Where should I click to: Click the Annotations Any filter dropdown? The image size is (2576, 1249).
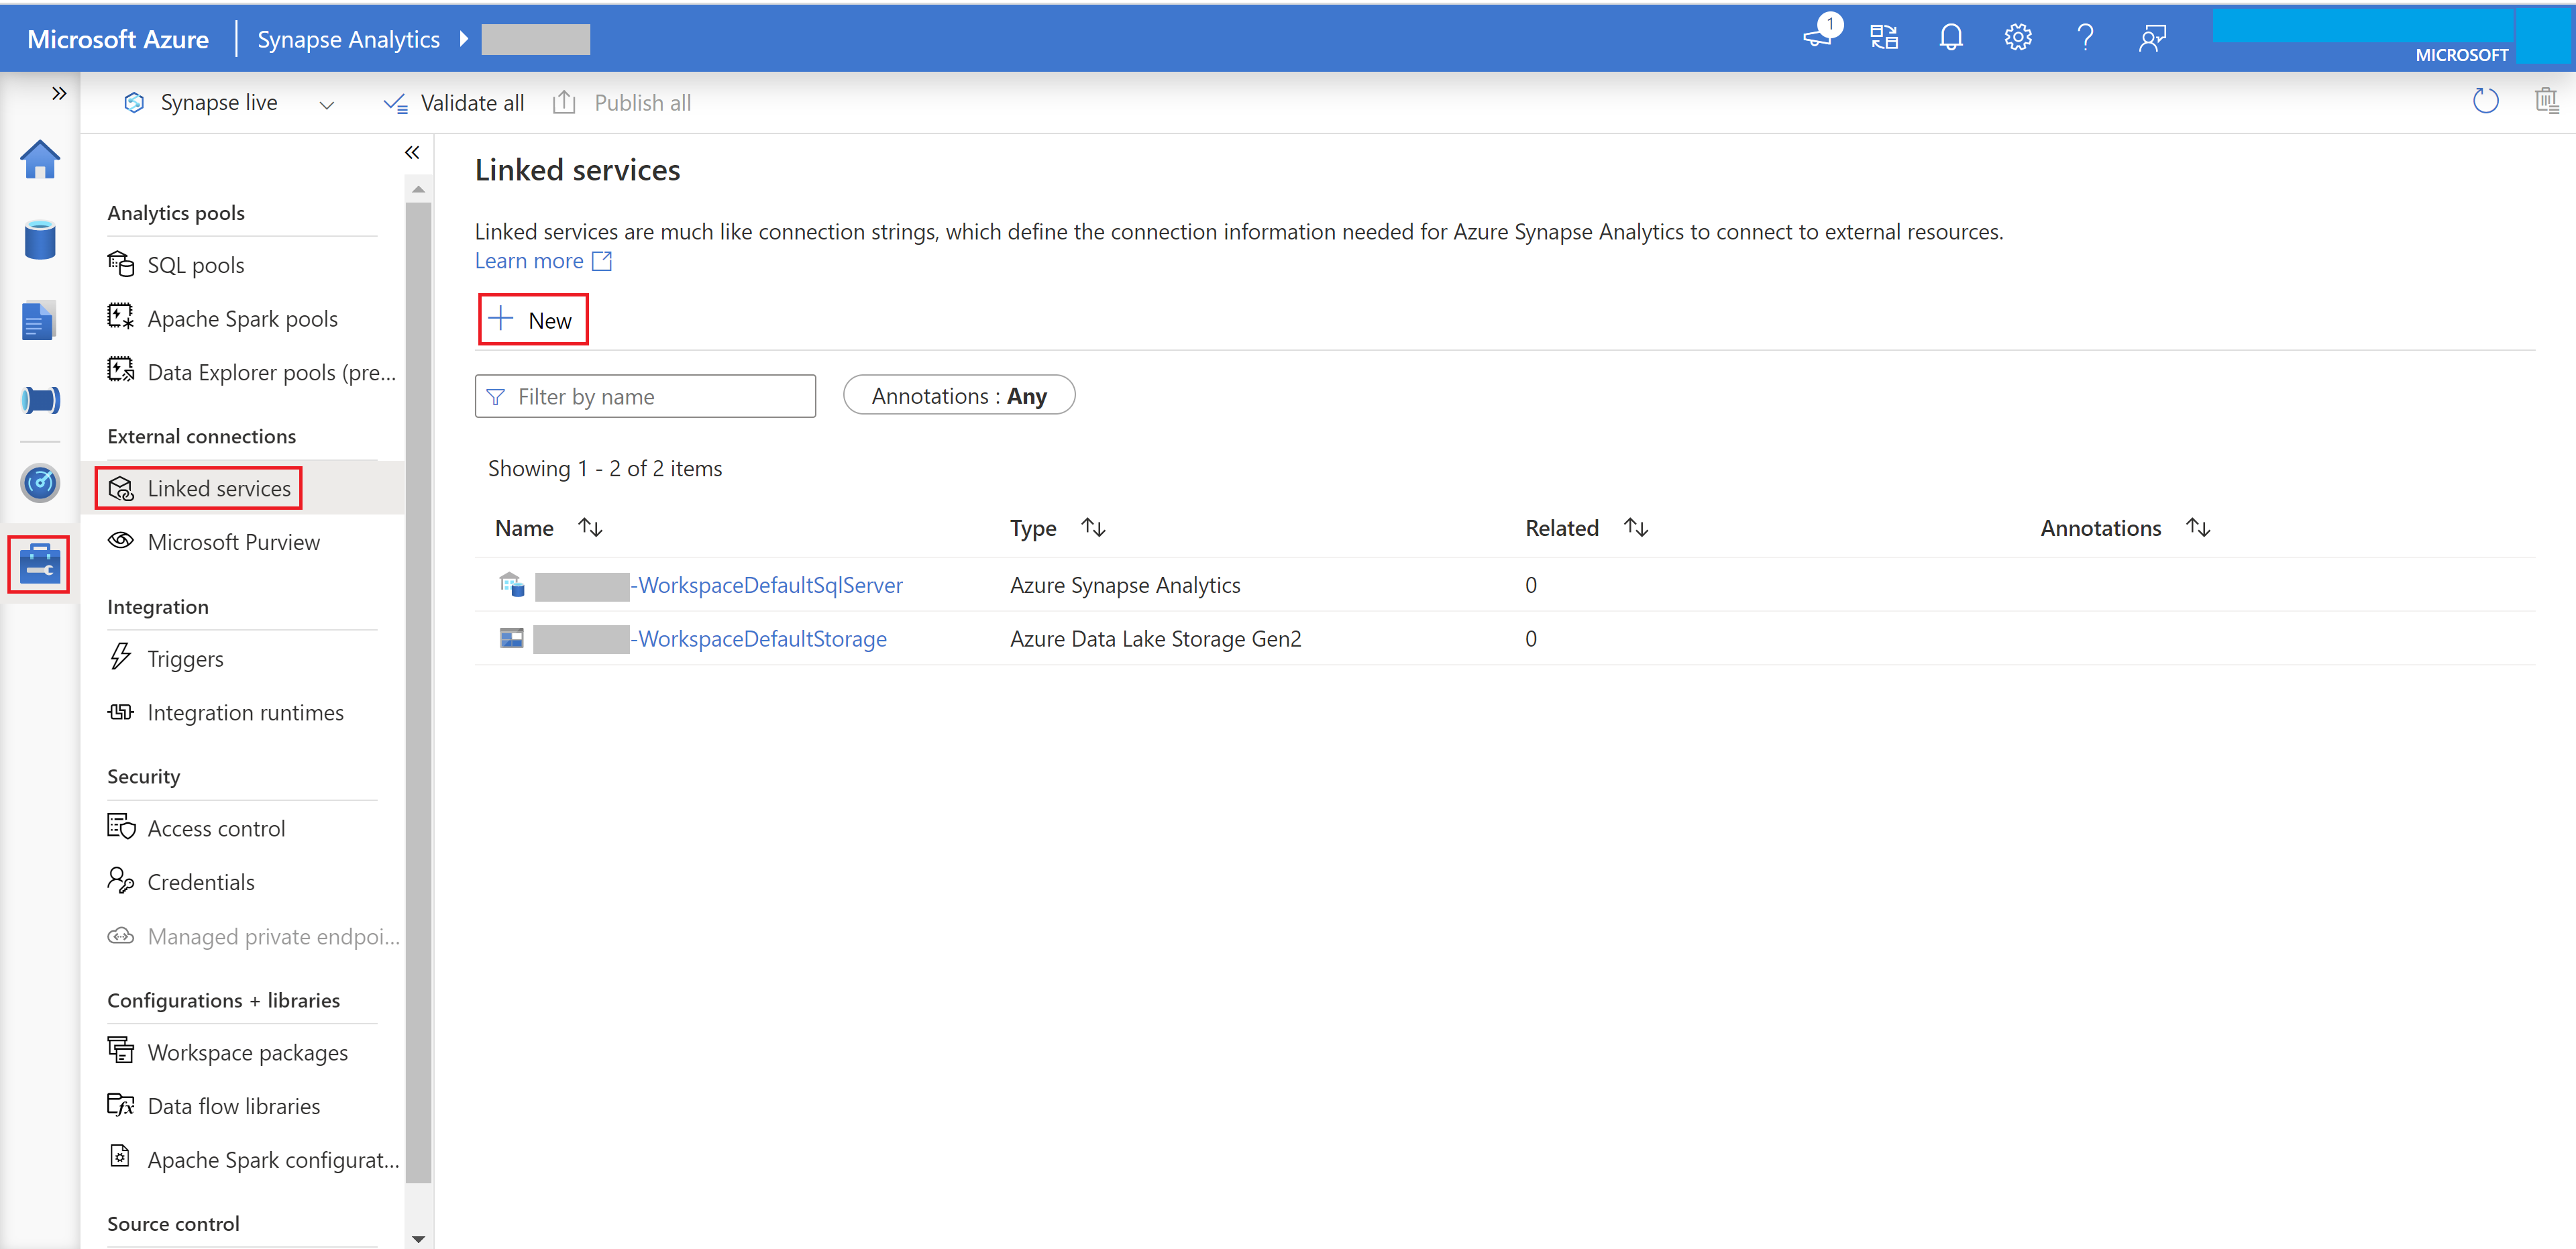click(x=959, y=394)
